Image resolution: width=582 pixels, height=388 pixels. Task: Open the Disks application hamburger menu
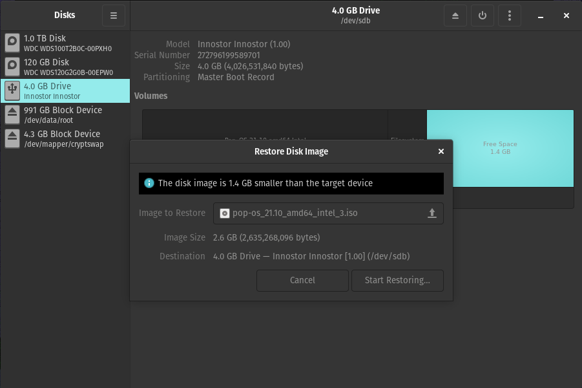click(114, 16)
